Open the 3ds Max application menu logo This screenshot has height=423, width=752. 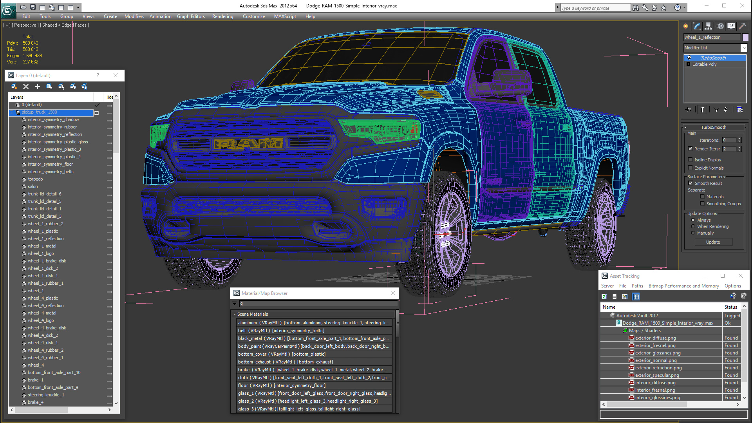[8, 10]
